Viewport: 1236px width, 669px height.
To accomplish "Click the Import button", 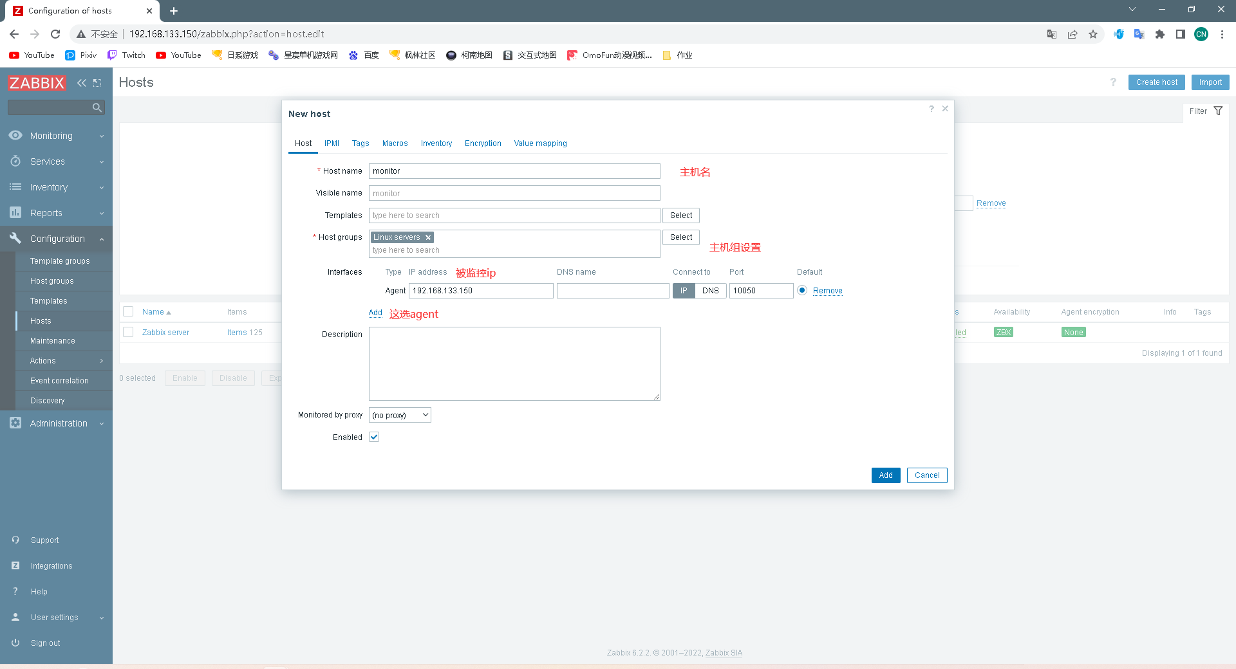I will (1210, 82).
